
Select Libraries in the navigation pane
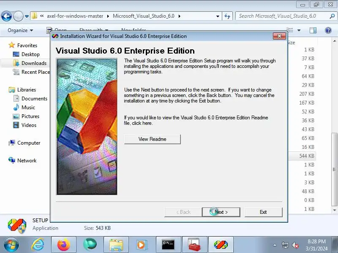pos(27,90)
